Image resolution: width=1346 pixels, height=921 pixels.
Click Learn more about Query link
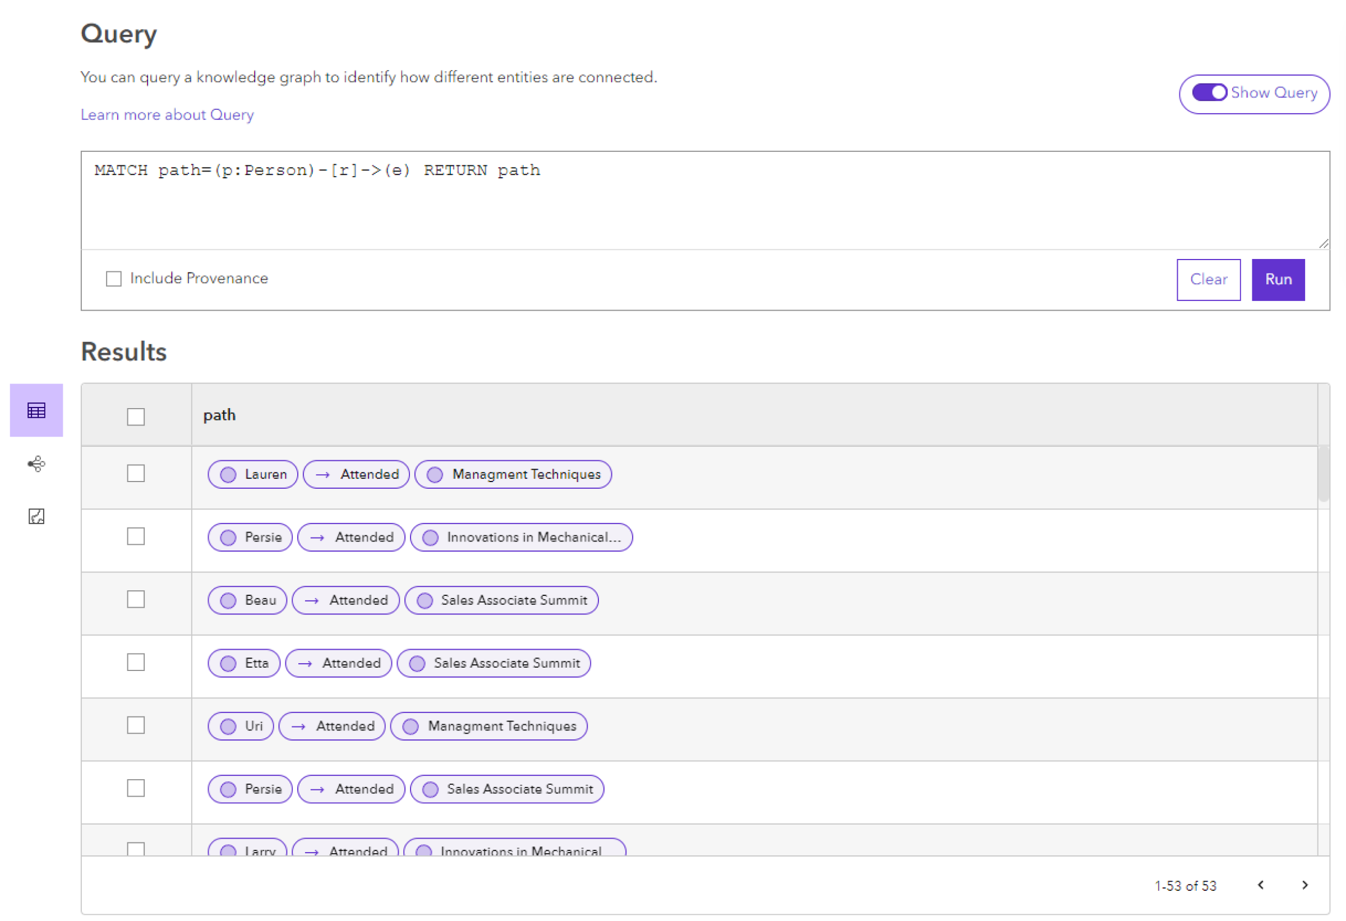[165, 113]
